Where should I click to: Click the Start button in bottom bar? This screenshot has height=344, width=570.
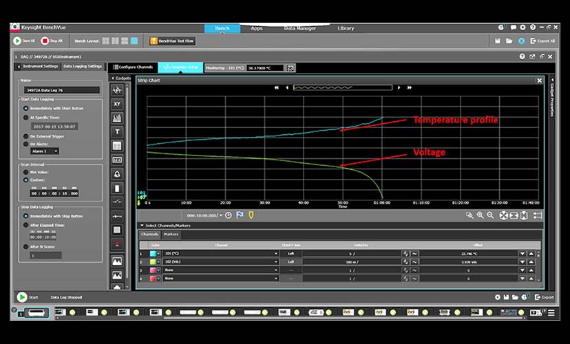(28, 297)
